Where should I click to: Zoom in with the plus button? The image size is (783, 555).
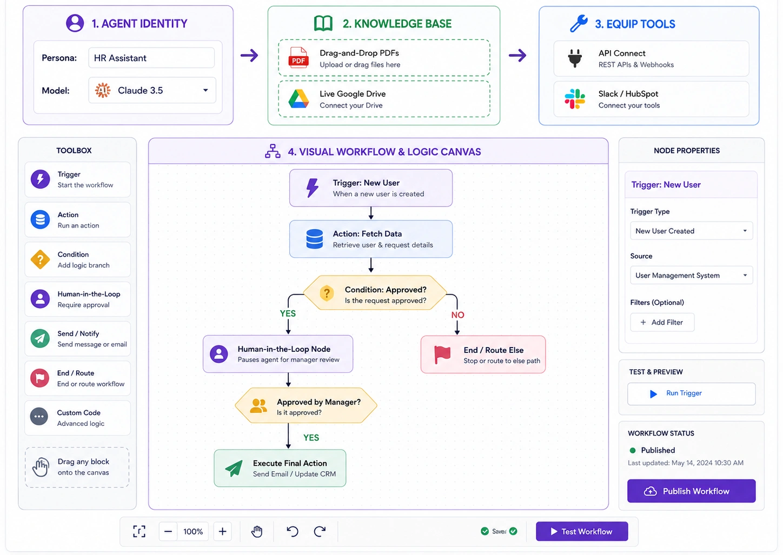(222, 531)
